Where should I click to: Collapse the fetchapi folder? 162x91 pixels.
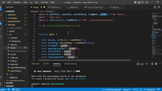(11, 25)
